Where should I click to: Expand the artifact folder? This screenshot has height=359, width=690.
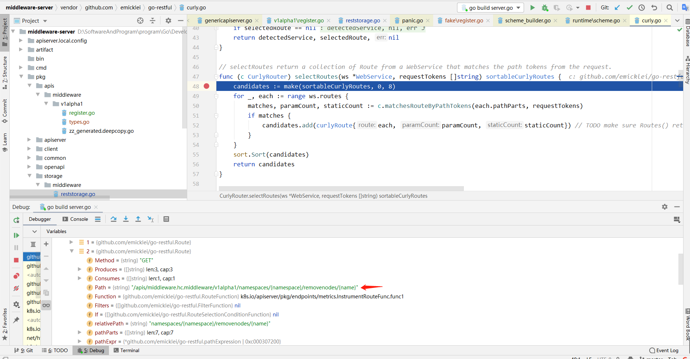click(21, 49)
